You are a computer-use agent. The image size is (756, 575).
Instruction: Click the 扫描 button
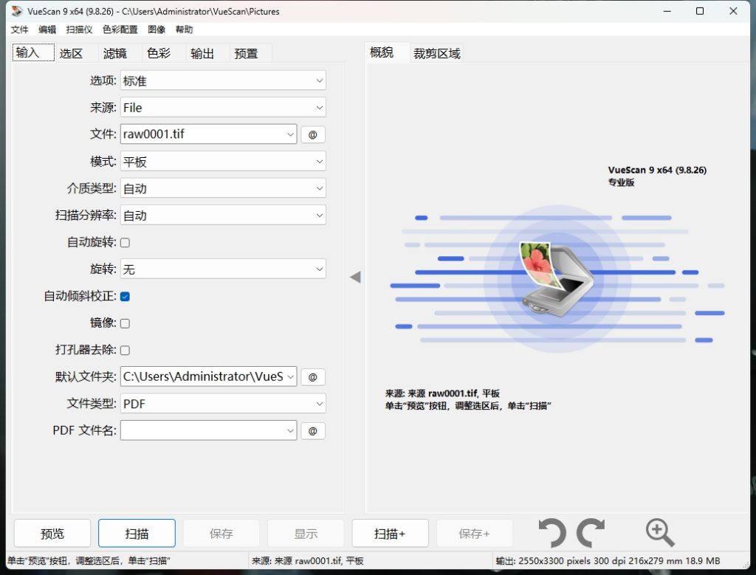point(137,533)
